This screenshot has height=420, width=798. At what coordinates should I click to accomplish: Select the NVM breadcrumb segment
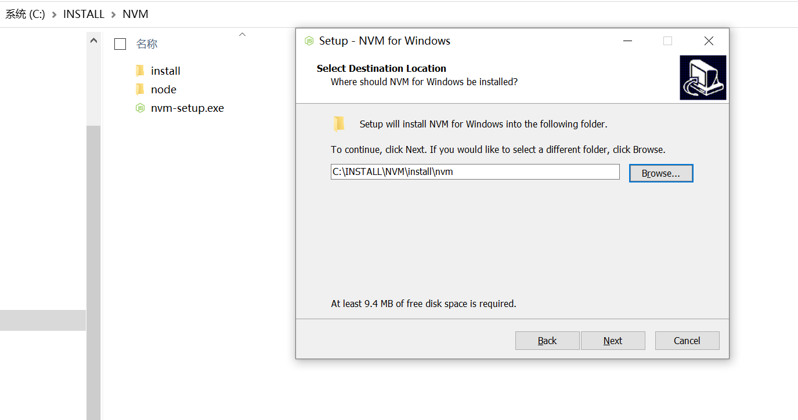click(x=135, y=14)
